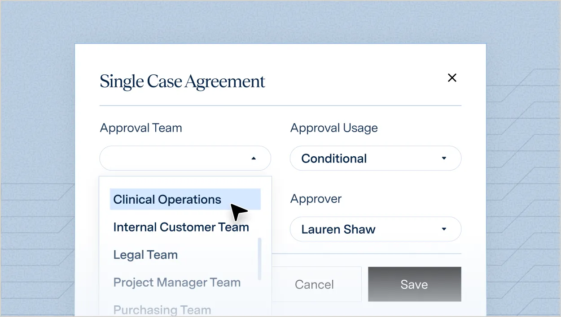Collapse the Approval Team dropdown arrow
561x317 pixels.
(254, 158)
